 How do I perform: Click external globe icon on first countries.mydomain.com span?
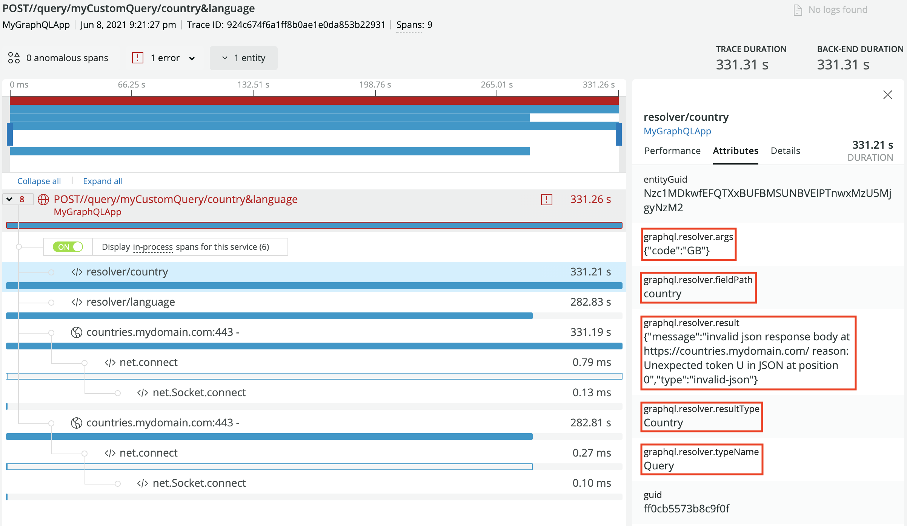77,332
